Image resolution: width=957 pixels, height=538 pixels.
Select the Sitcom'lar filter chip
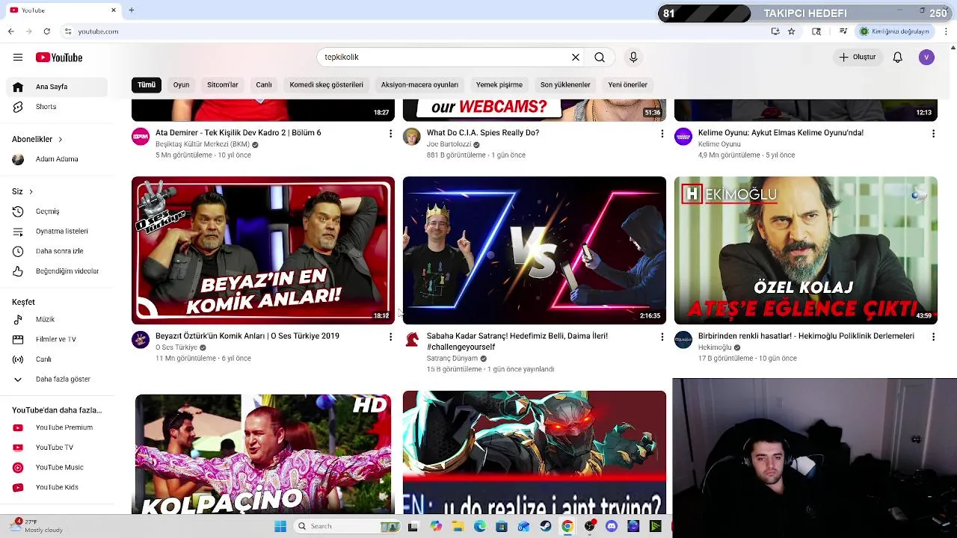pyautogui.click(x=223, y=84)
